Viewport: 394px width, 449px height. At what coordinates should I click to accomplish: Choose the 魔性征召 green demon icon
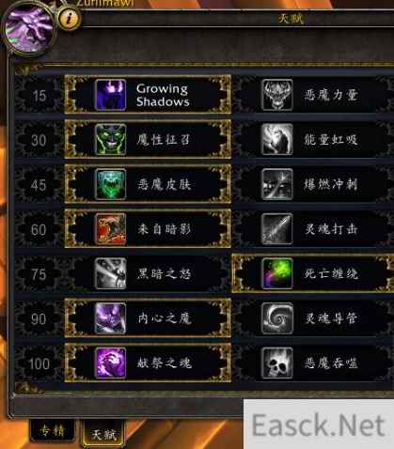[111, 140]
